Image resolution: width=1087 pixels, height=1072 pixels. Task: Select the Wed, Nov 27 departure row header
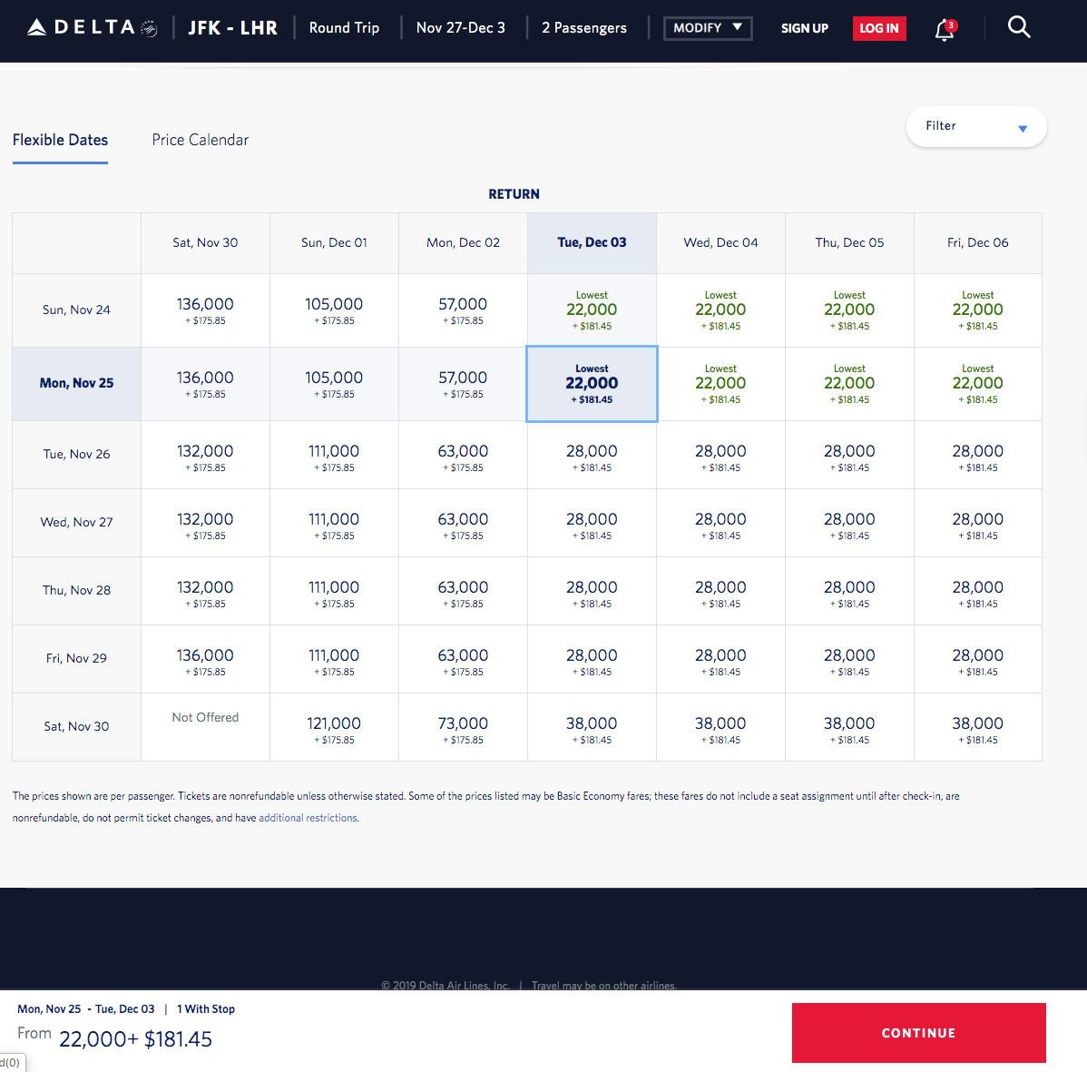[76, 522]
